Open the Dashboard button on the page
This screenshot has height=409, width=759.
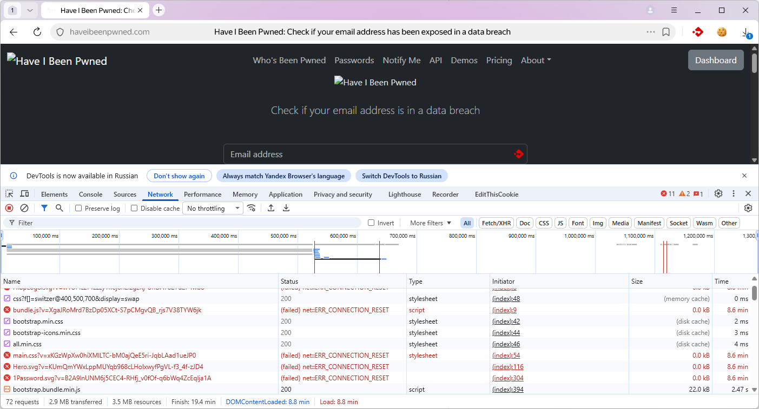tap(715, 61)
